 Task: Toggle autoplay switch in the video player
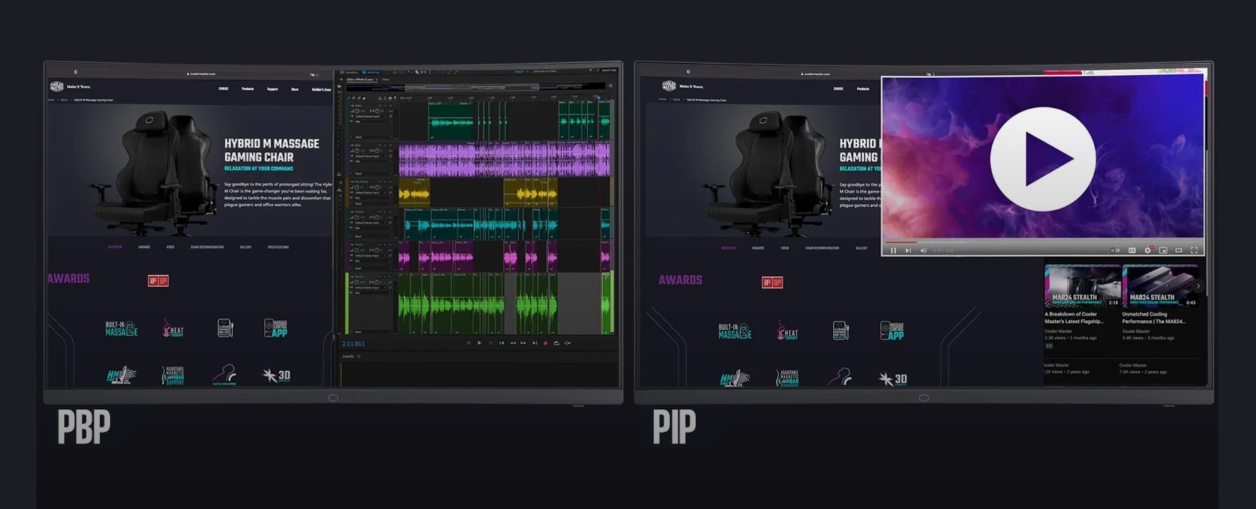[x=1115, y=251]
